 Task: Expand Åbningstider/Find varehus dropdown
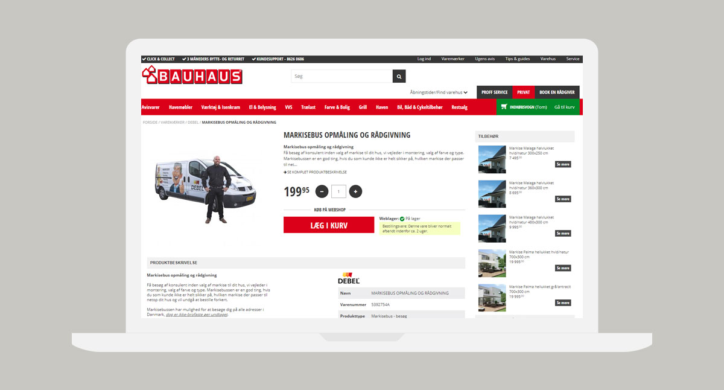(439, 92)
